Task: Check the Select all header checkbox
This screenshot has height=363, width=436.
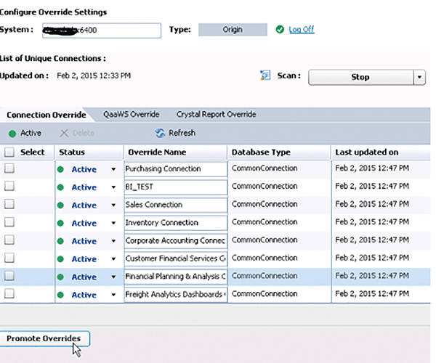Action: (x=9, y=152)
